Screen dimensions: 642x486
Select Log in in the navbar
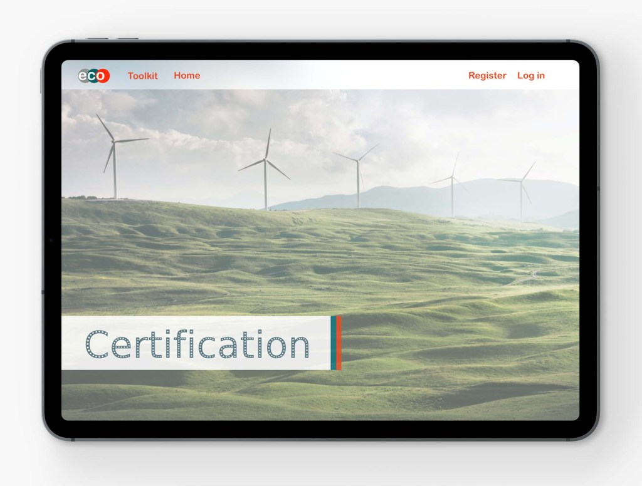pyautogui.click(x=531, y=76)
